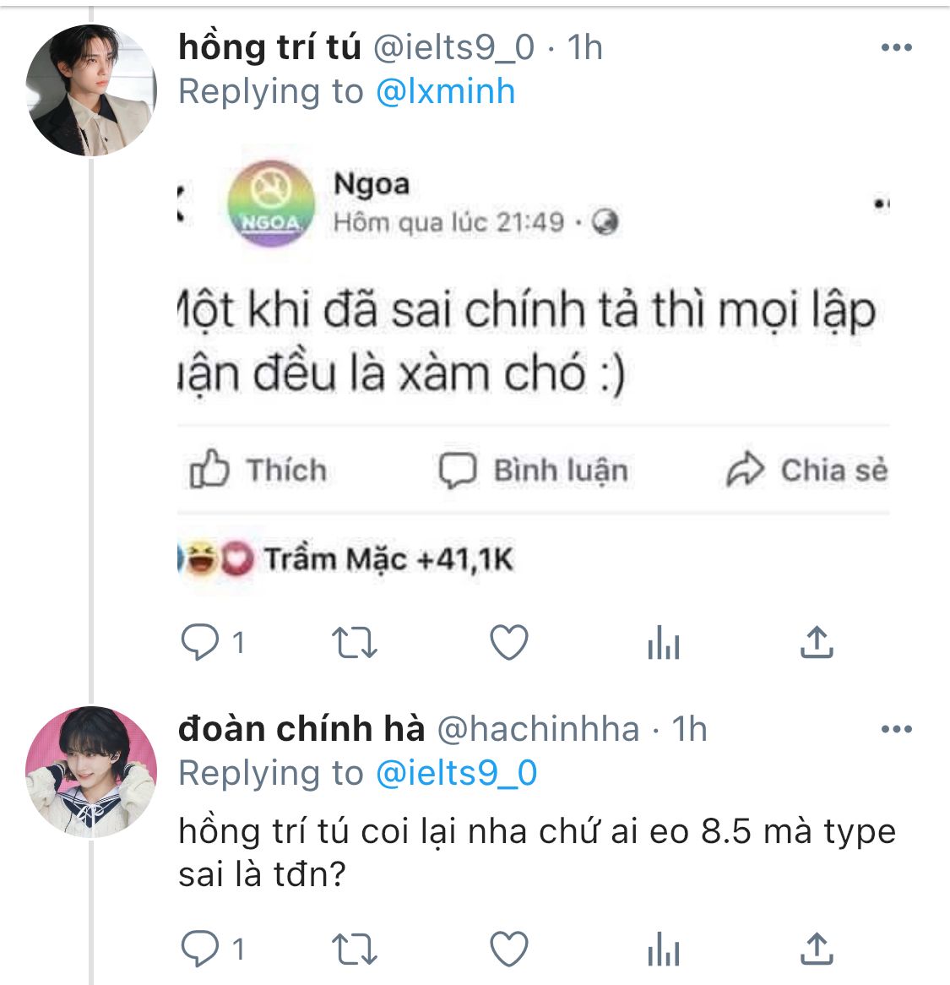Open more options for đoàn chính hà's tweet
This screenshot has width=950, height=985.
click(x=896, y=729)
